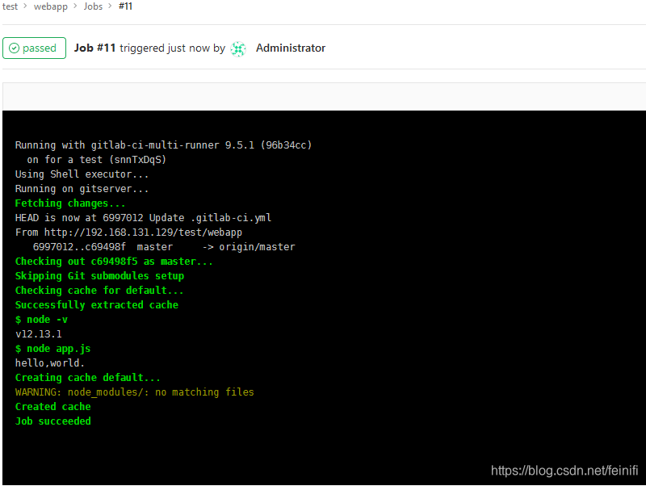
Task: Select 'Successfully extracted cache' log line
Action: (x=97, y=305)
